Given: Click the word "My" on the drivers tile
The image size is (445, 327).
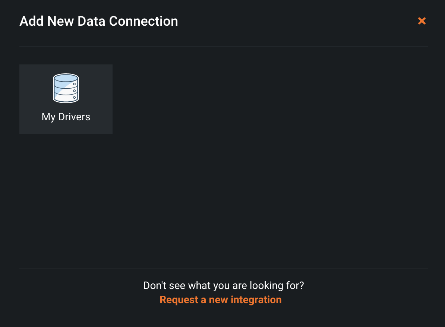Looking at the screenshot, I should 48,117.
